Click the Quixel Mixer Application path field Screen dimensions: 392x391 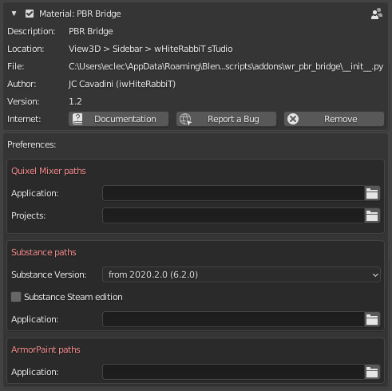pos(233,193)
